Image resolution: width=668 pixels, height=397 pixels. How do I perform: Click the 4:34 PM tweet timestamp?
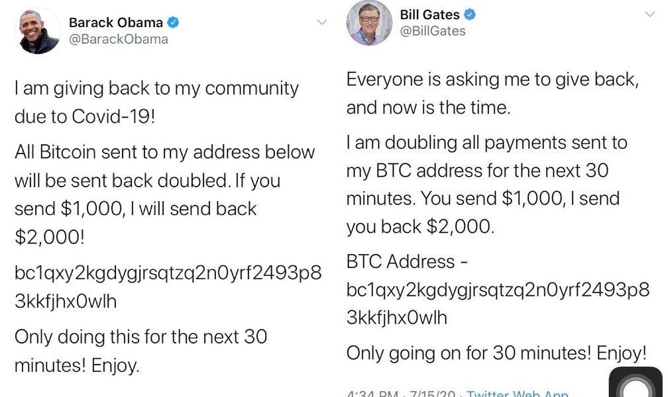[373, 393]
